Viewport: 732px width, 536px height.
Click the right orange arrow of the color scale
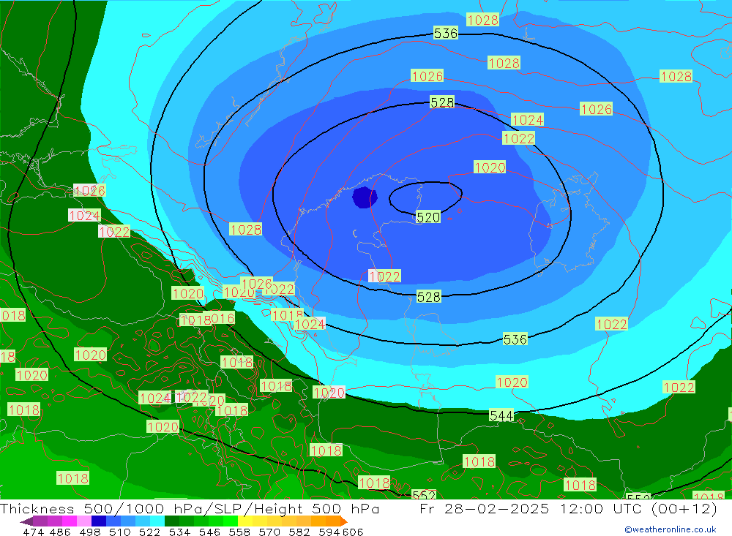[x=342, y=521]
